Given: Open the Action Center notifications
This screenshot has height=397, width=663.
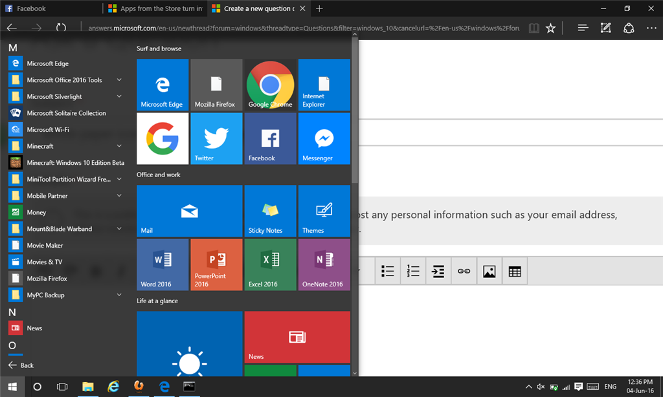Looking at the screenshot, I should tap(578, 387).
